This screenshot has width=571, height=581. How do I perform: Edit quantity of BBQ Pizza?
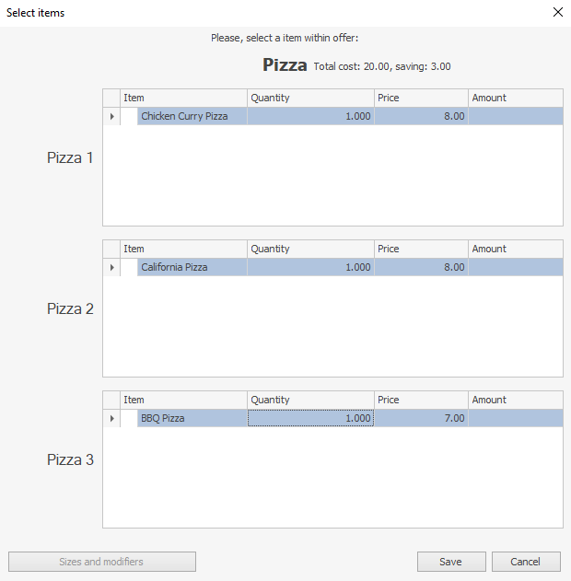[310, 418]
